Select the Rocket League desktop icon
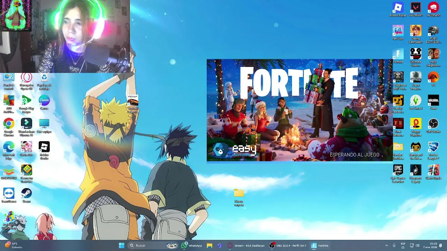 [433, 151]
